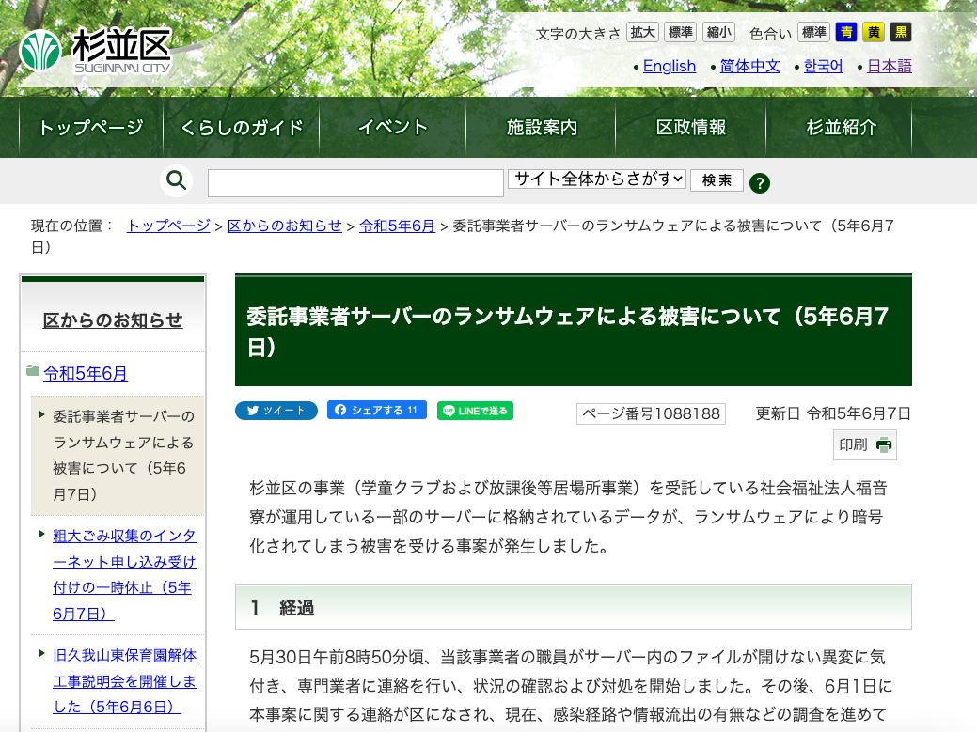Open sidebar heading 区からのお知らせ

[x=113, y=320]
